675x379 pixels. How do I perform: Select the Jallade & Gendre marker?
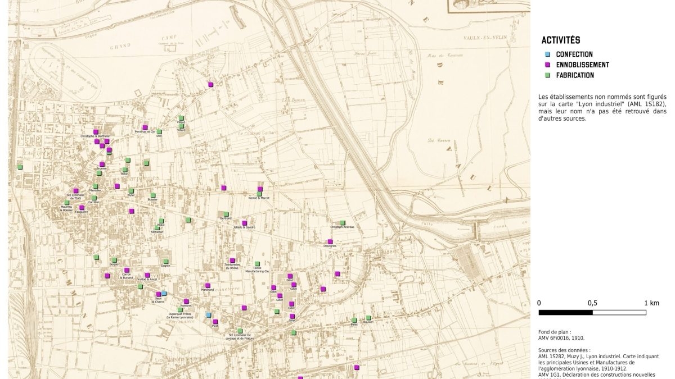click(244, 223)
